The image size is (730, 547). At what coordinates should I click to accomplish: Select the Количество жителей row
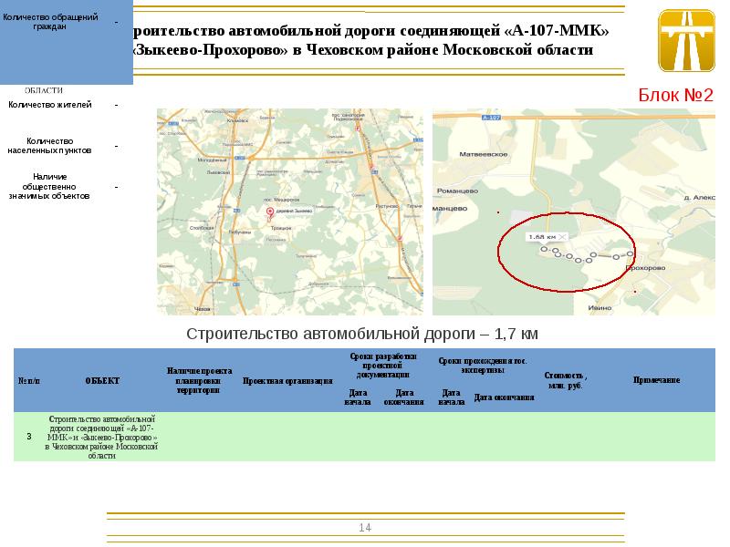coord(50,105)
